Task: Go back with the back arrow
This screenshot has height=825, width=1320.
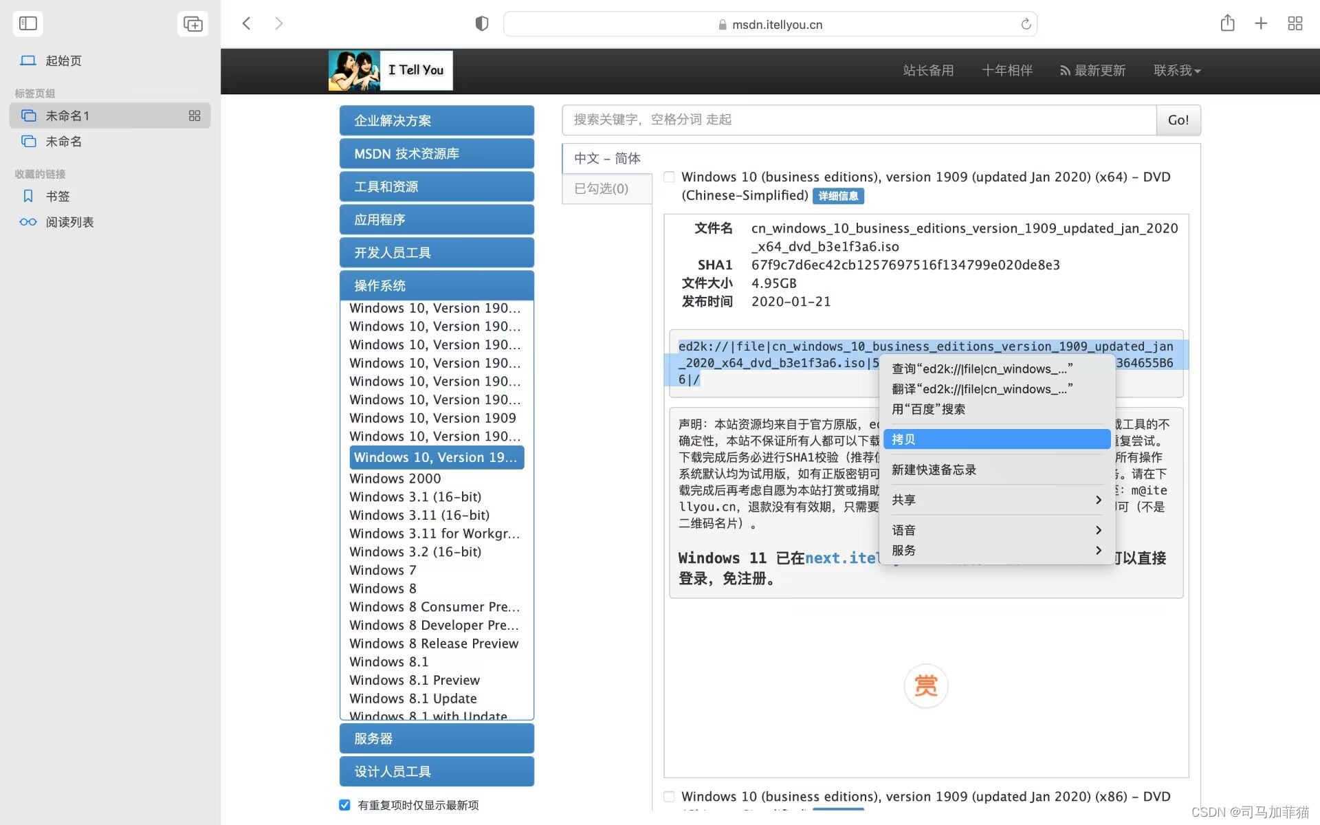Action: click(247, 23)
